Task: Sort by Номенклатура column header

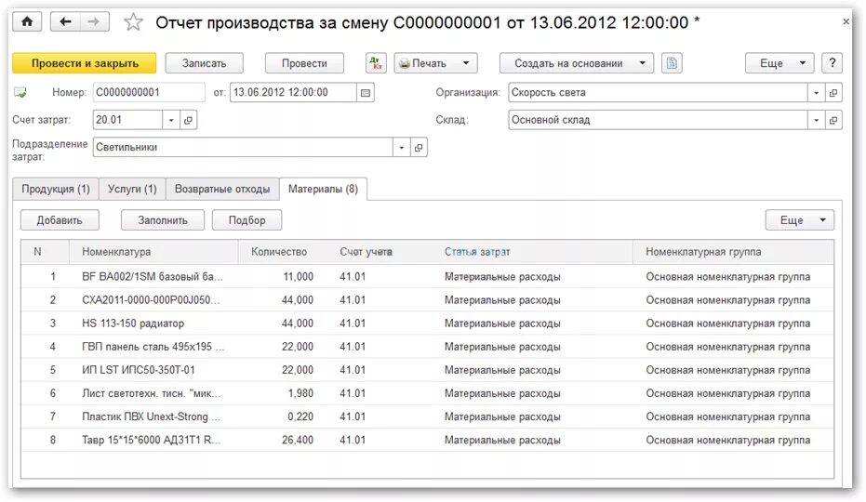Action: pos(153,252)
